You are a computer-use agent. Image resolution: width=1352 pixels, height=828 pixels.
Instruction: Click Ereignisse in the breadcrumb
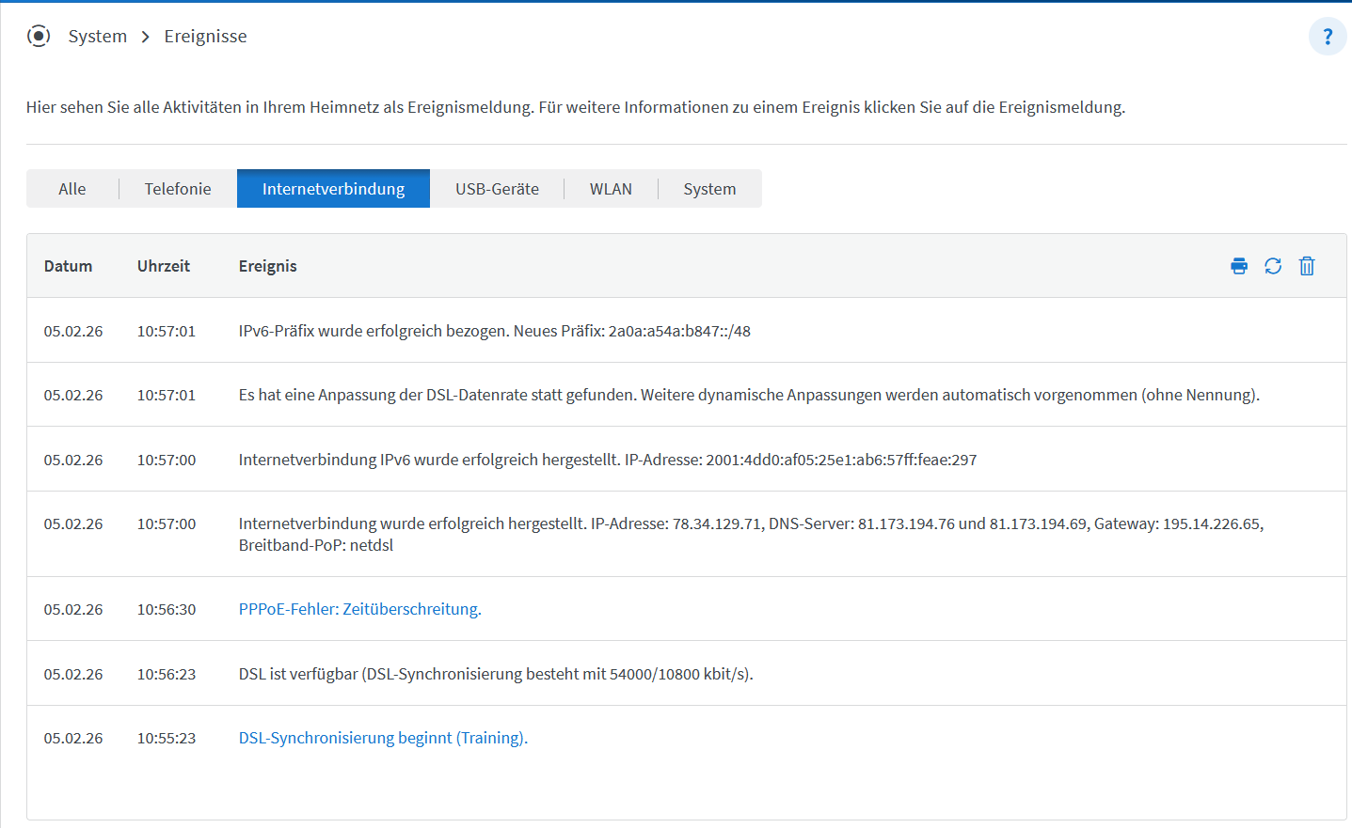click(205, 37)
